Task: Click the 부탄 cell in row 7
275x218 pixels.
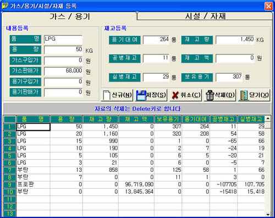Action: [33, 170]
